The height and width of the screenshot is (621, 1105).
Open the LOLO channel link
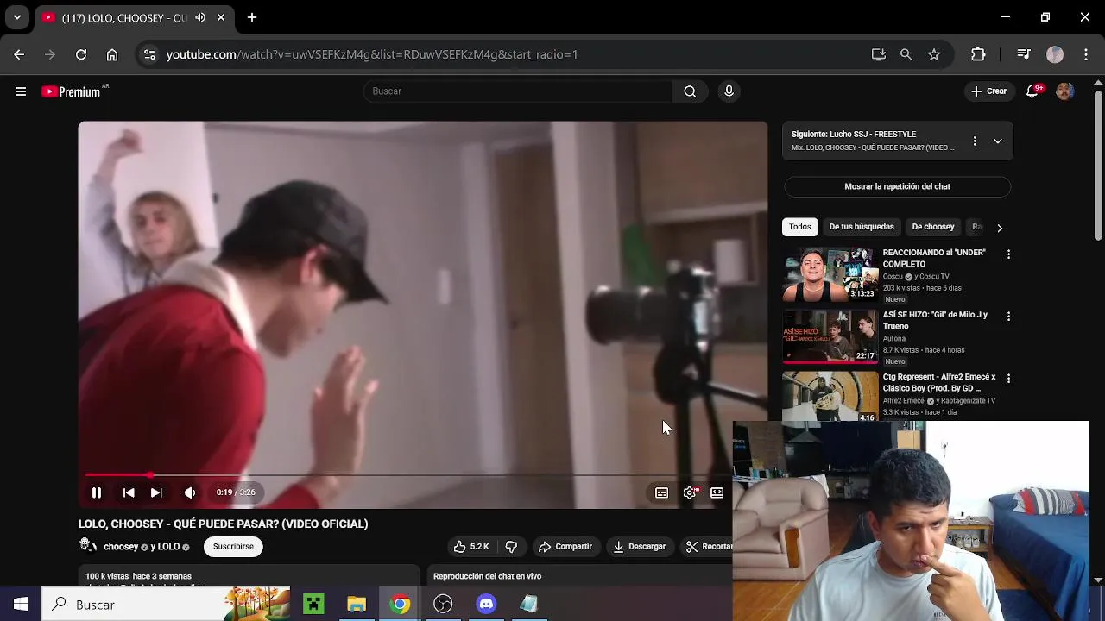(169, 547)
